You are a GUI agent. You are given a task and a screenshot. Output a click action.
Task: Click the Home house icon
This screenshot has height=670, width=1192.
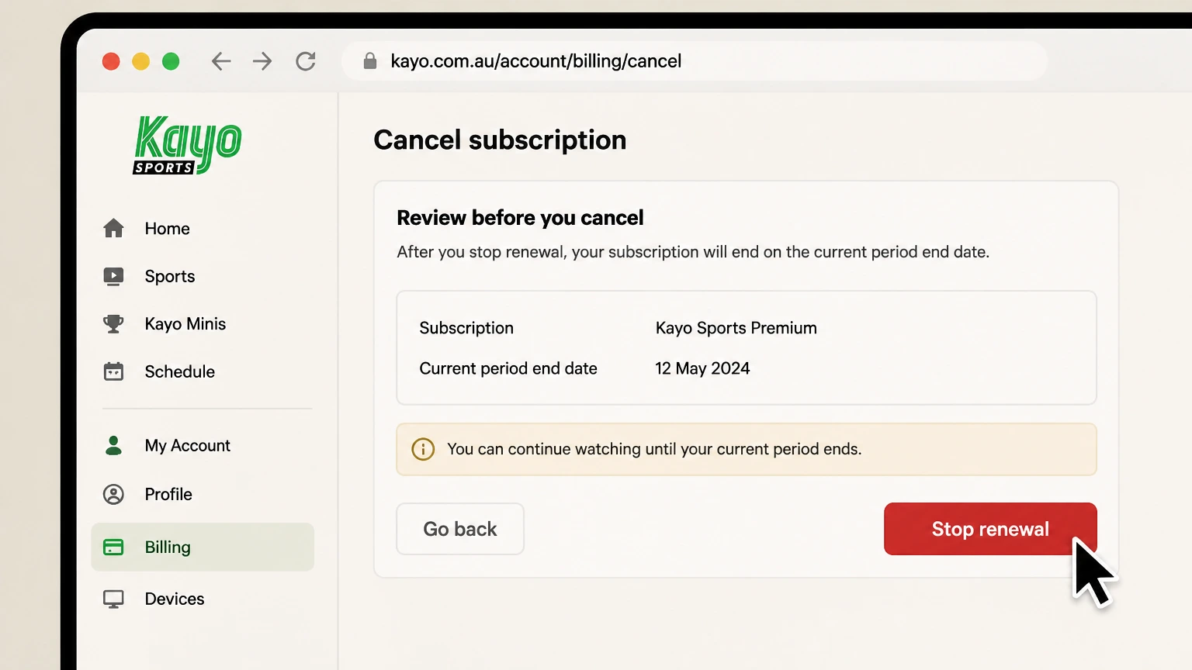[113, 228]
